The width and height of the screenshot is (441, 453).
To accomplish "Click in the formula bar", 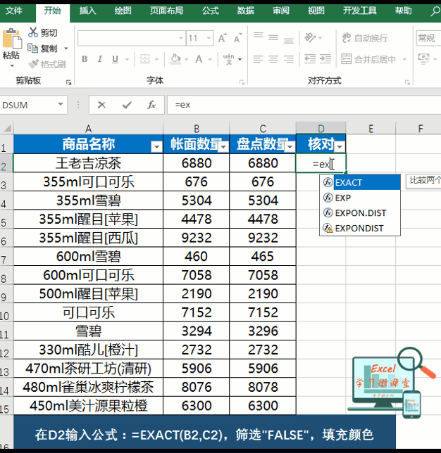I will tap(304, 105).
